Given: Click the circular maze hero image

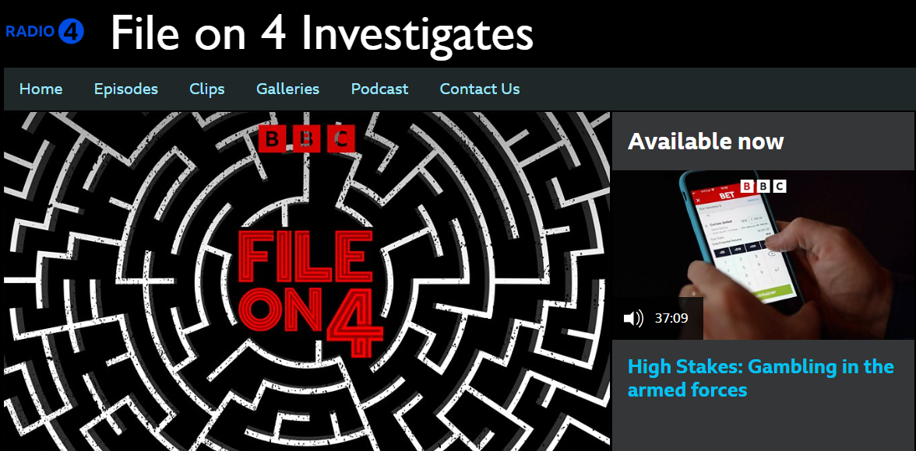Looking at the screenshot, I should 307,281.
